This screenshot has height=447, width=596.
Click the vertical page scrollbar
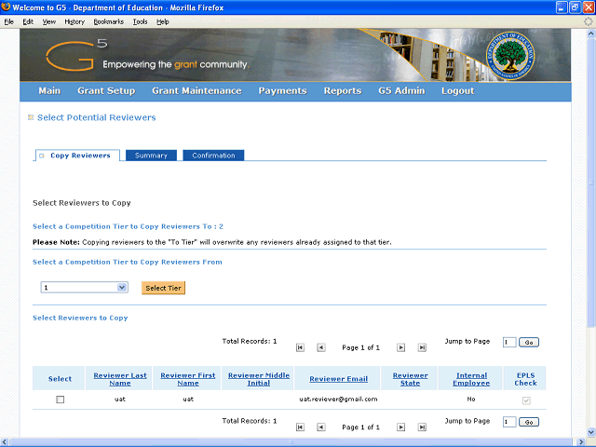click(589, 233)
